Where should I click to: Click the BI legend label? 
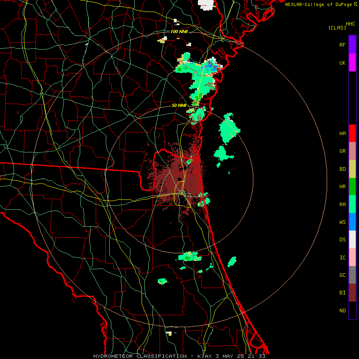coord(343,293)
